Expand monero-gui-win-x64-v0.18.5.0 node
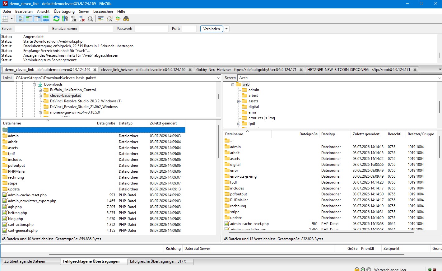The width and height of the screenshot is (442, 271). (40, 113)
